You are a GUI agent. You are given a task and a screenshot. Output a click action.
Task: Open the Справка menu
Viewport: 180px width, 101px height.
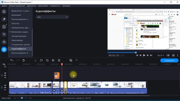pos(66,6)
